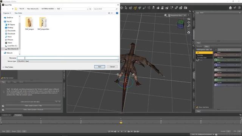Expand the bone tree item in Parameters
The width and height of the screenshot is (242, 136).
197,60
